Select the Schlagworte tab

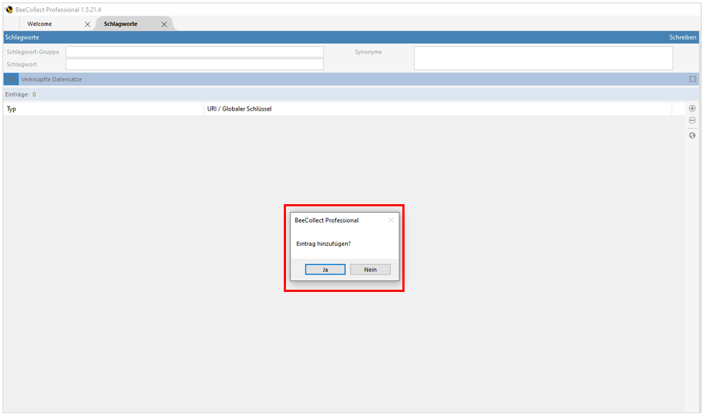122,23
